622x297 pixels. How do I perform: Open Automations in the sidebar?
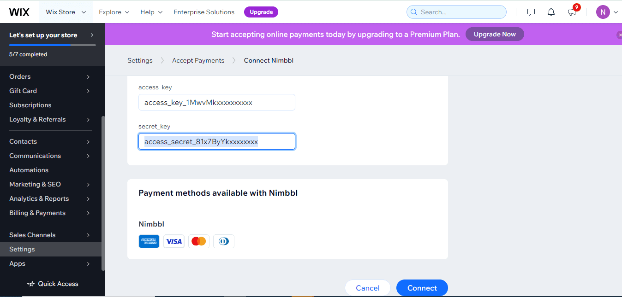[x=51, y=170]
